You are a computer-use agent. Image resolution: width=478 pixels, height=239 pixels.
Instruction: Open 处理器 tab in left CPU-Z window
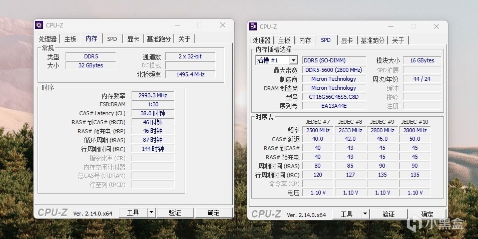point(48,39)
